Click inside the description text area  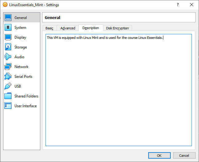point(119,90)
